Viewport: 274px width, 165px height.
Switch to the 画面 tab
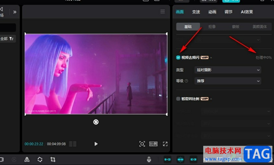point(180,12)
